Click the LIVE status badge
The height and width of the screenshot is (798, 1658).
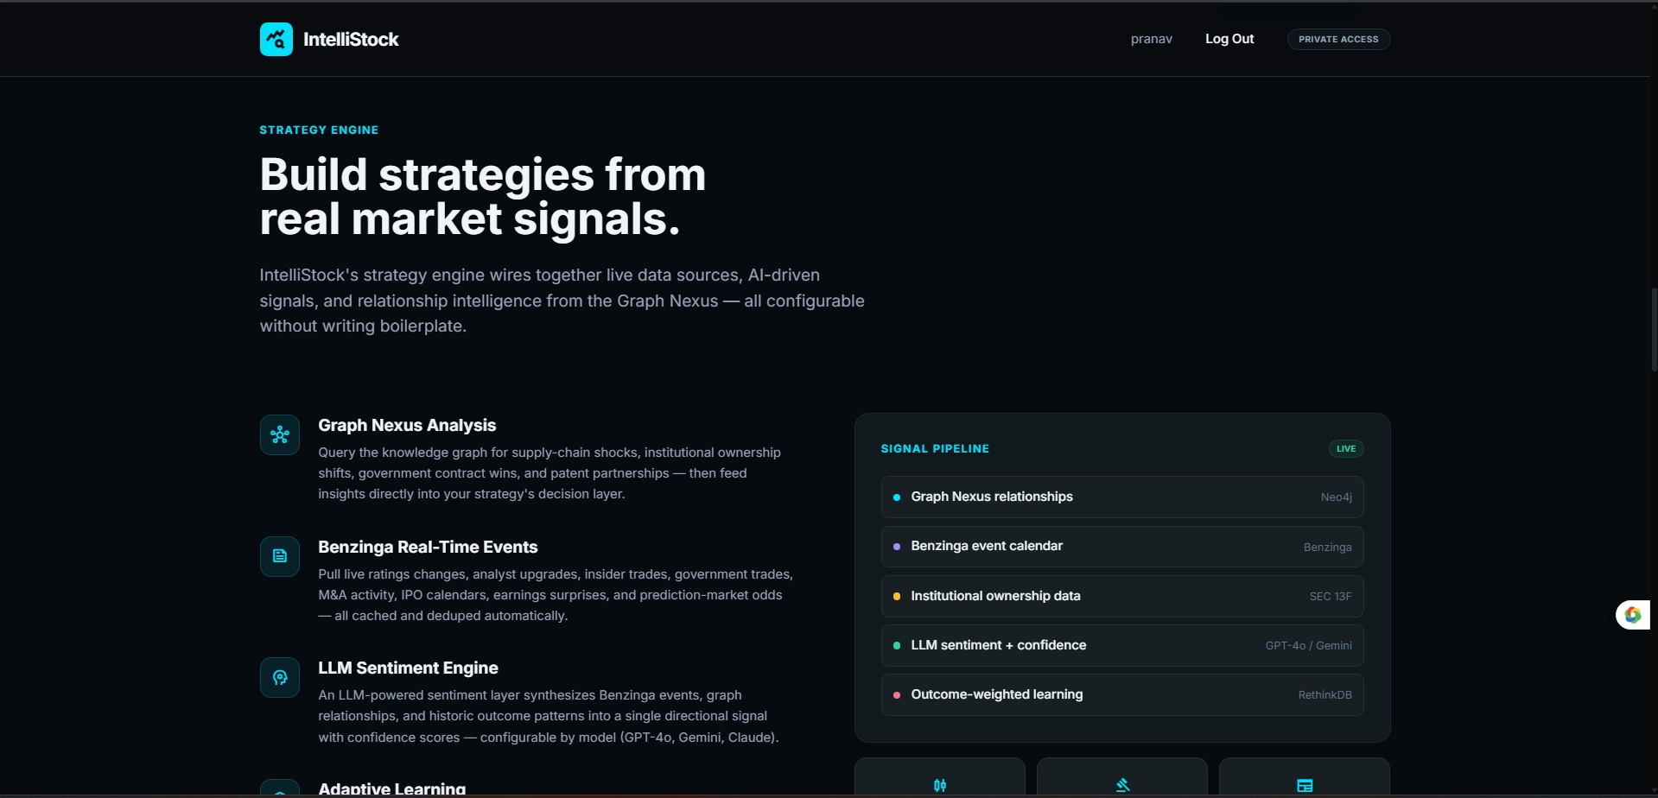[x=1346, y=448]
